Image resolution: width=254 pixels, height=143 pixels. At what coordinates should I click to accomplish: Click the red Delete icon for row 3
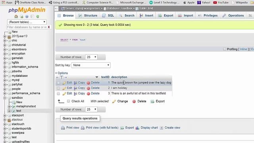click(x=89, y=94)
